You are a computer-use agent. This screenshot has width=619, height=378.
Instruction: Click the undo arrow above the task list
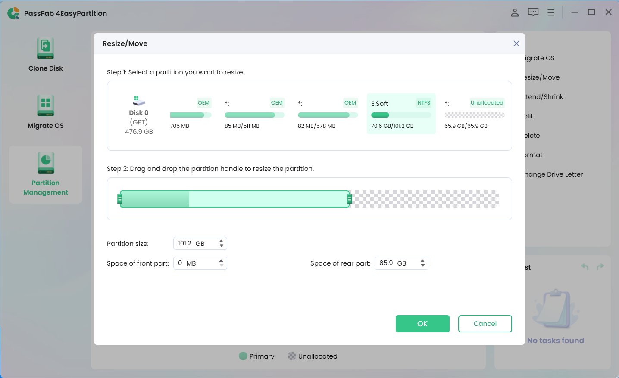coord(585,267)
